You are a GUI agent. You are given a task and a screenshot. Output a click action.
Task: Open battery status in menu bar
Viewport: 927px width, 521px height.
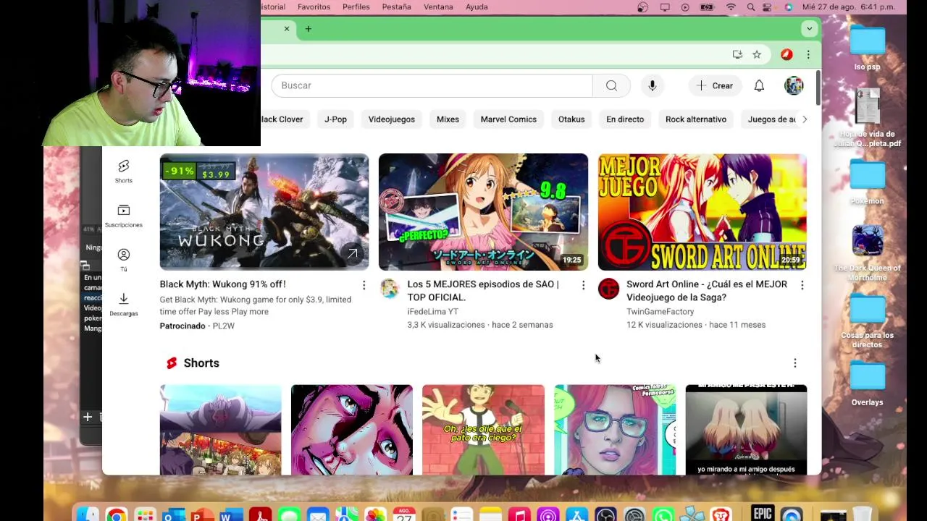coord(707,7)
